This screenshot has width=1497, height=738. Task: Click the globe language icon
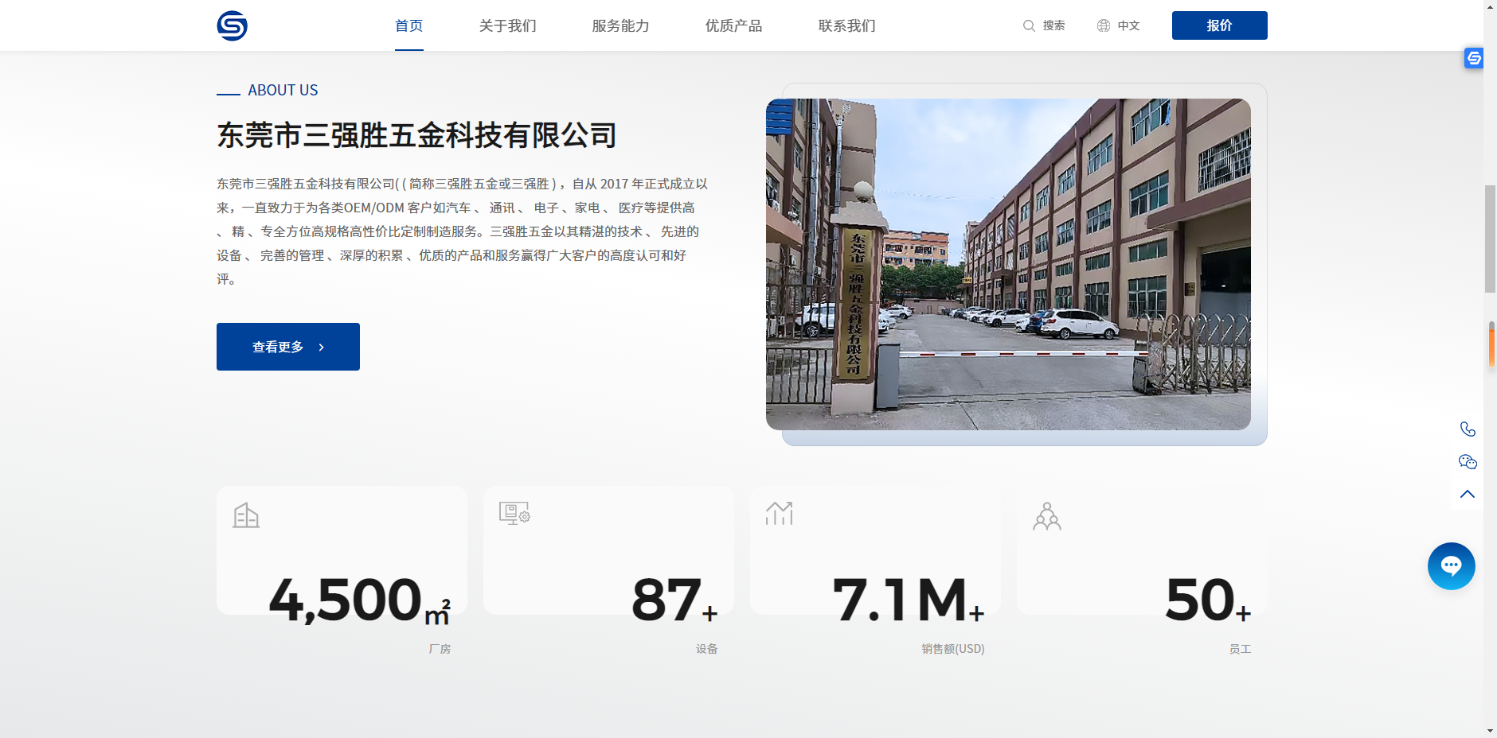1104,25
